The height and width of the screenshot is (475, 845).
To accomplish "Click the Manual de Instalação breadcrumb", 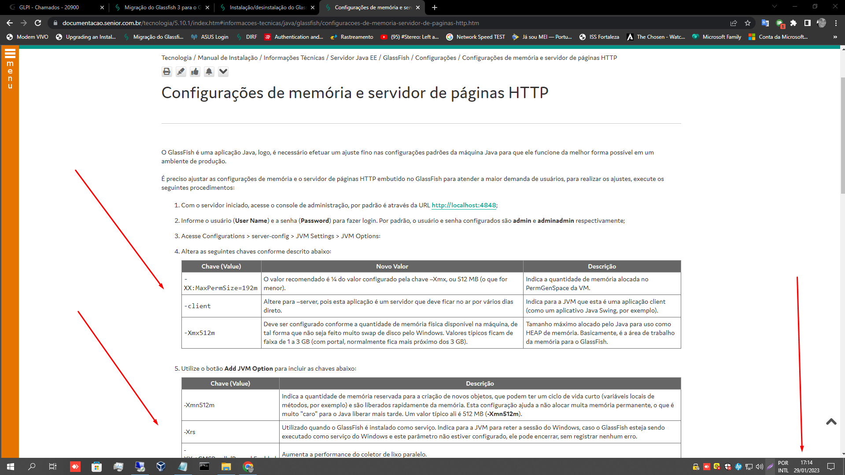I will point(228,58).
